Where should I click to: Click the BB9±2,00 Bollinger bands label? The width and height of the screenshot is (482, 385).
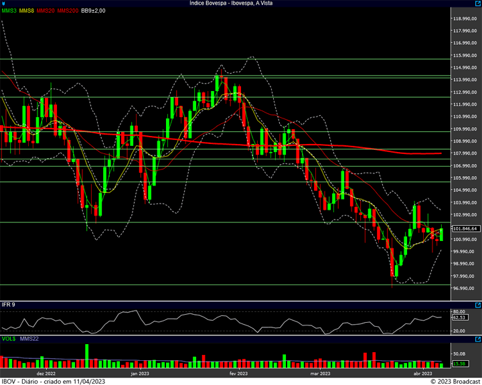click(x=93, y=11)
